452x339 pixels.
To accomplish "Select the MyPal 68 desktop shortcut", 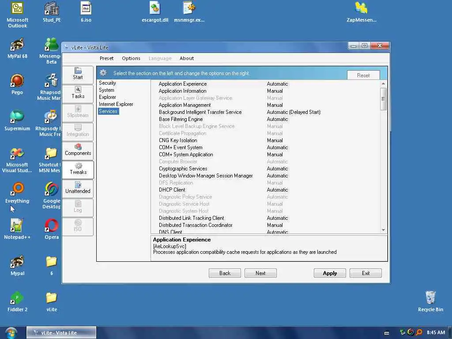I will point(17,49).
